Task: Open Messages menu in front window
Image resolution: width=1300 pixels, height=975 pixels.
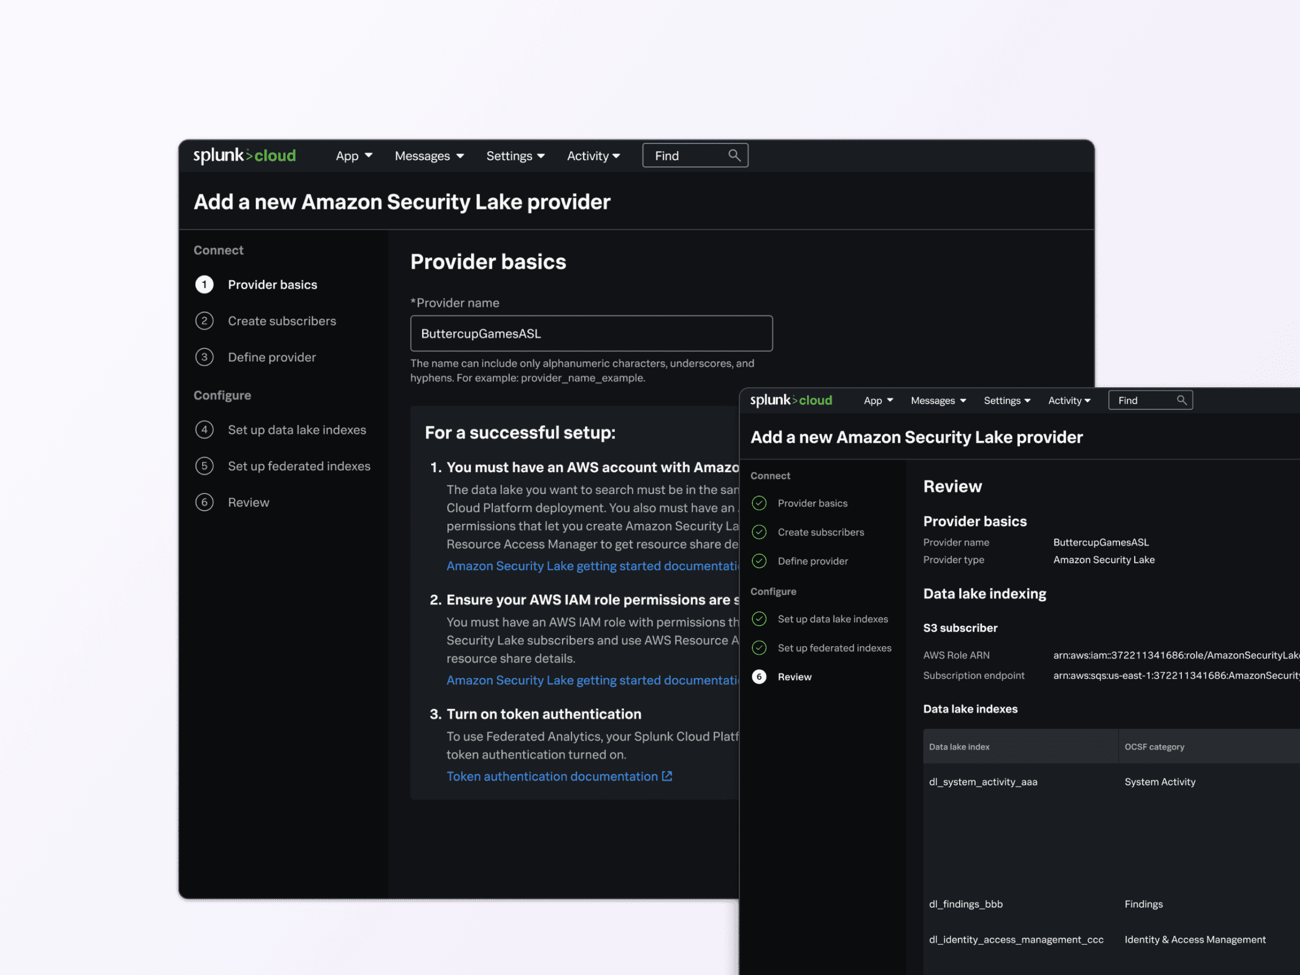Action: coord(938,400)
